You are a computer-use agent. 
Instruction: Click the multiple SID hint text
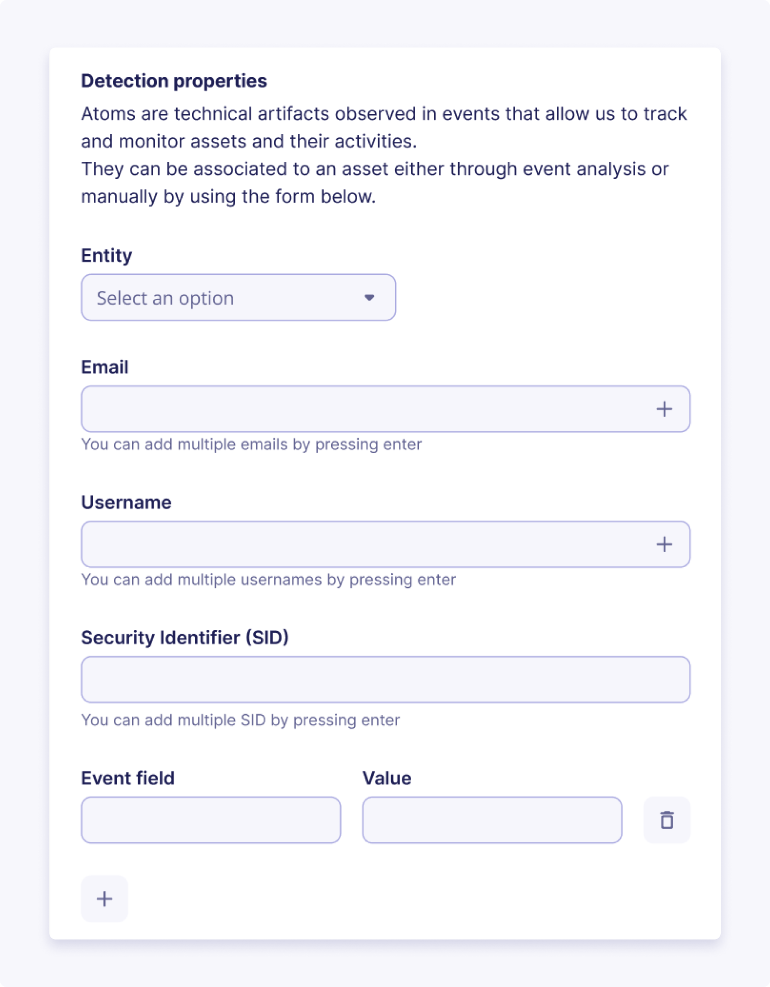[241, 720]
